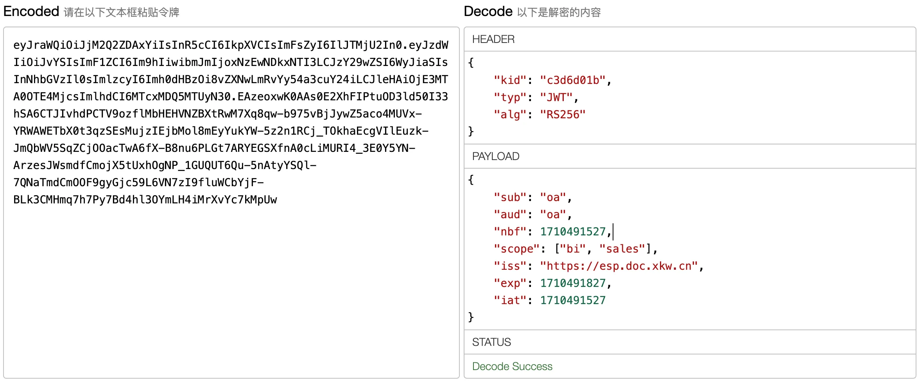The width and height of the screenshot is (918, 381).
Task: Click the Decode Success status message
Action: pyautogui.click(x=512, y=367)
